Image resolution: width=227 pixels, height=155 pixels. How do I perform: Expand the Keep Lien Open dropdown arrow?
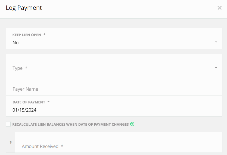[216, 42]
